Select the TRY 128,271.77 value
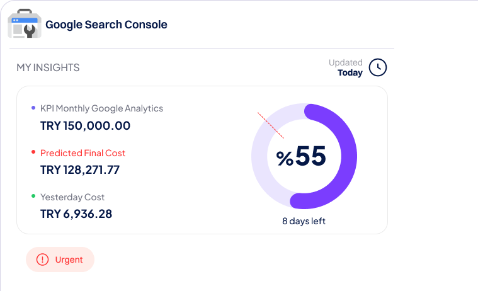 (x=80, y=170)
